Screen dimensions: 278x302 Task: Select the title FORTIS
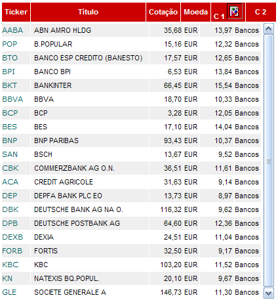[x=46, y=251]
